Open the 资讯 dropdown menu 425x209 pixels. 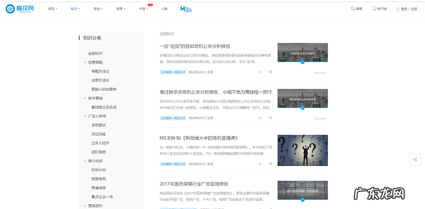pyautogui.click(x=53, y=8)
